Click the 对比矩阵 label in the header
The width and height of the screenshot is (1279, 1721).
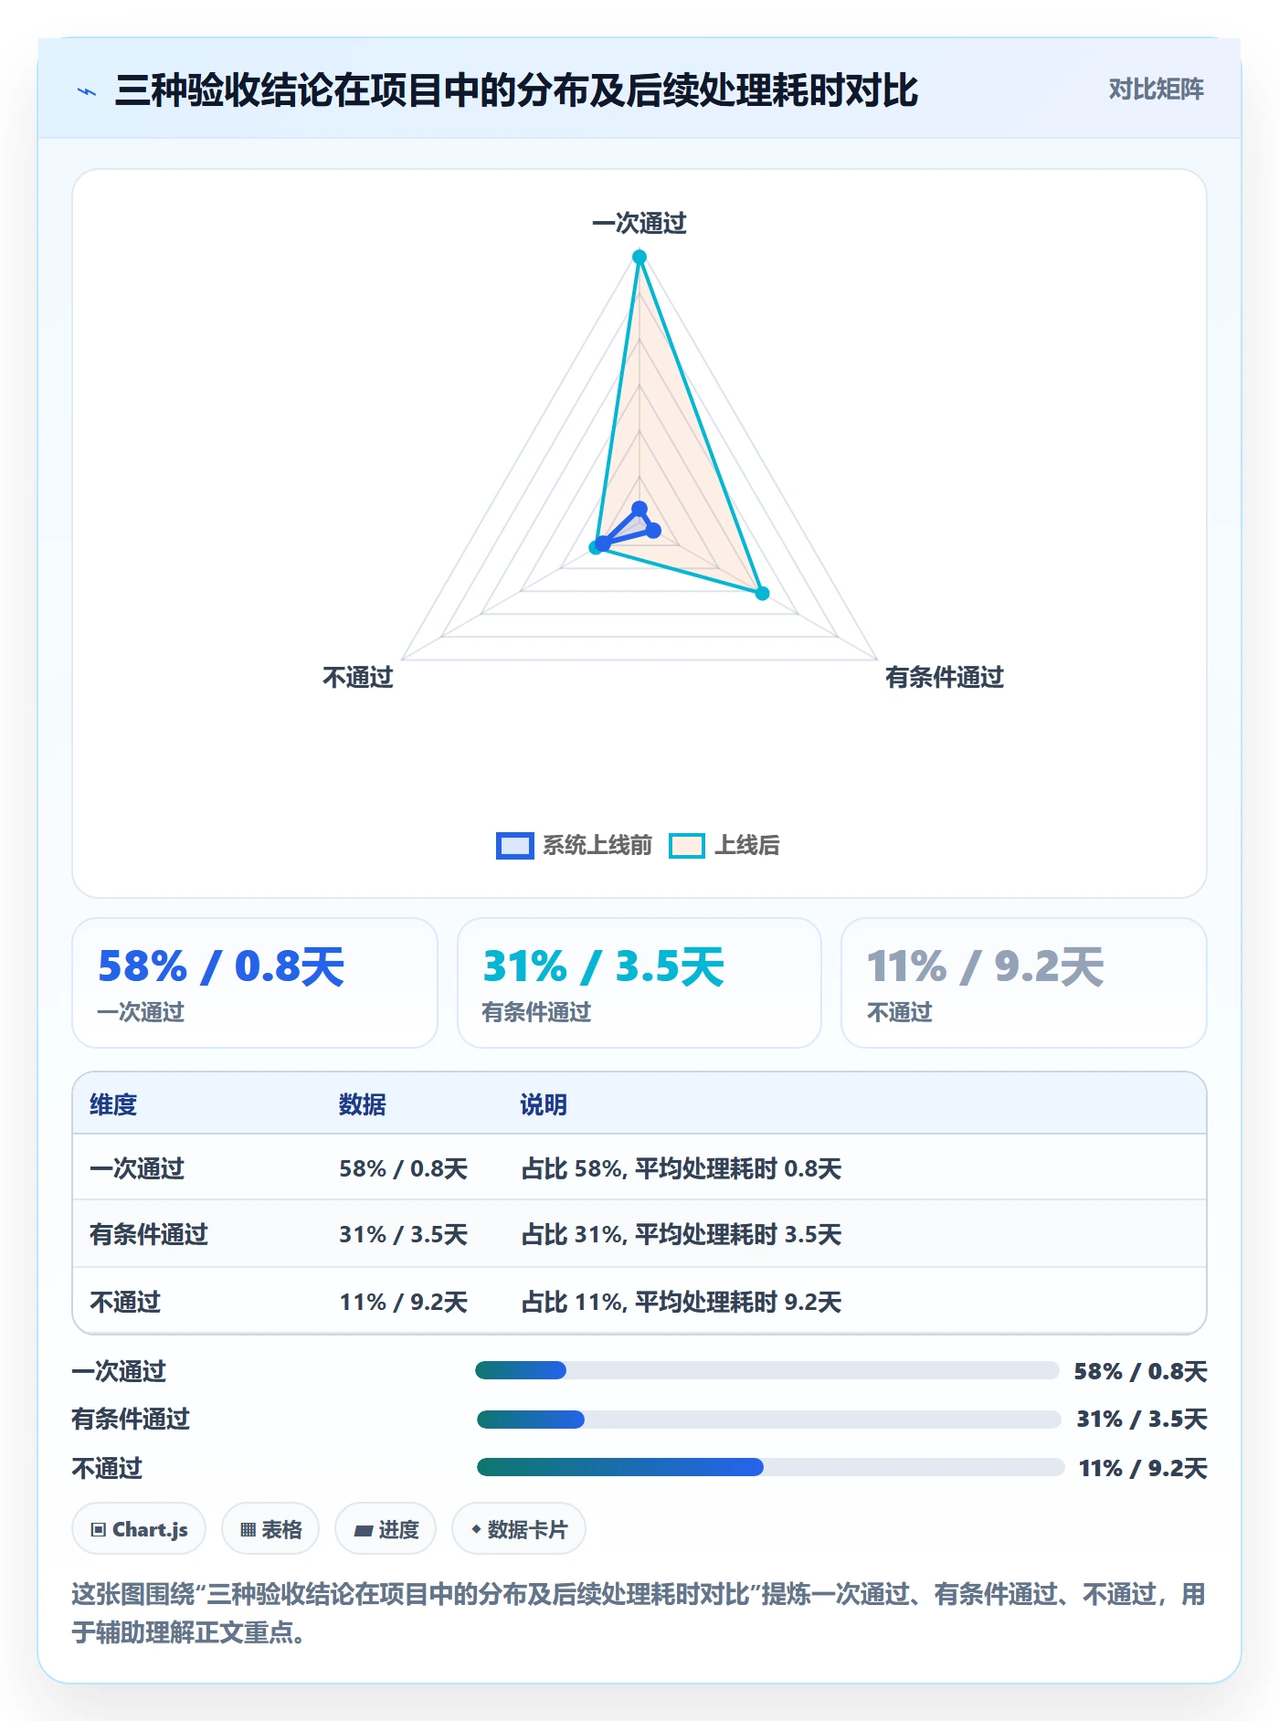pos(1156,89)
